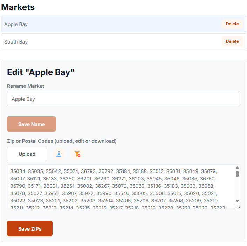This screenshot has height=246, width=247.
Task: Click the textarea scrollbar down arrow
Action: (x=237, y=201)
